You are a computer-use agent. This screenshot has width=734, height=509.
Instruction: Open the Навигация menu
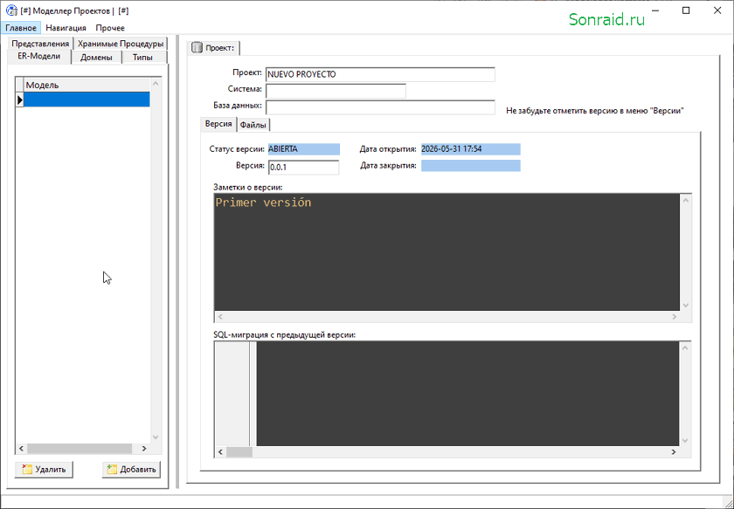[66, 28]
